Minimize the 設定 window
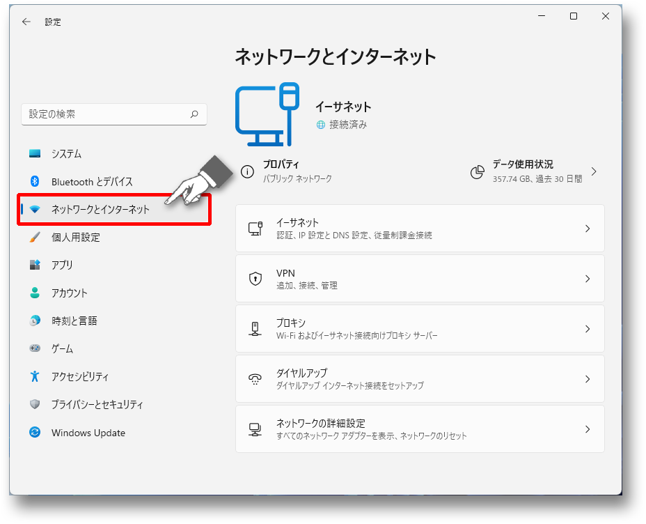This screenshot has height=524, width=646. 542,16
